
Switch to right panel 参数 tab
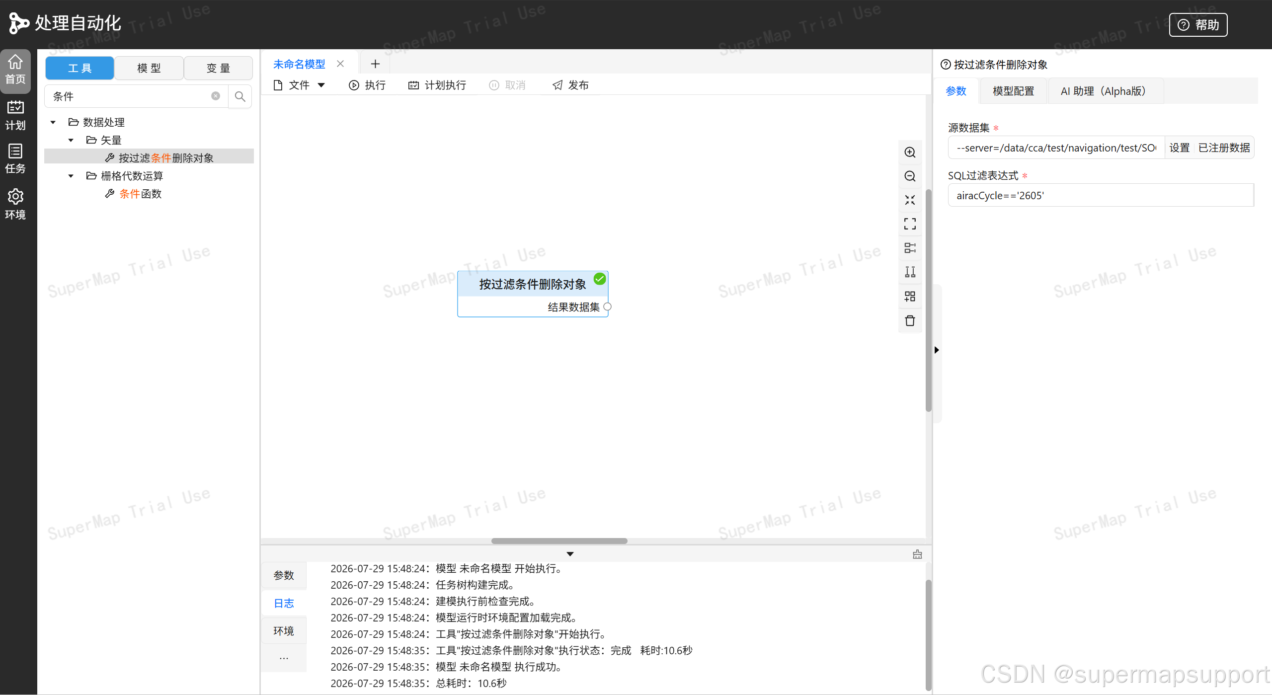[956, 91]
